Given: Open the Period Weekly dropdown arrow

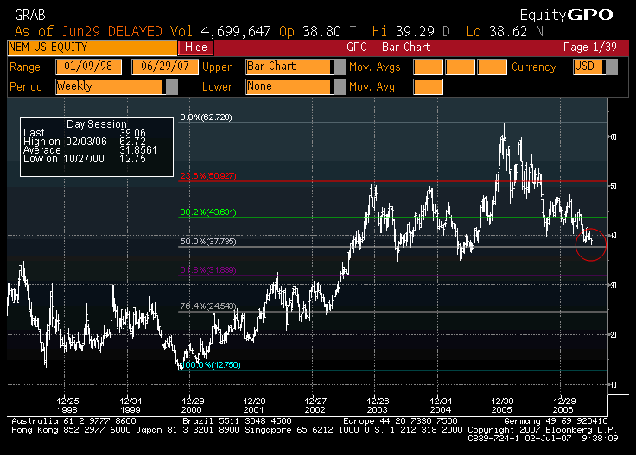Looking at the screenshot, I should [172, 86].
